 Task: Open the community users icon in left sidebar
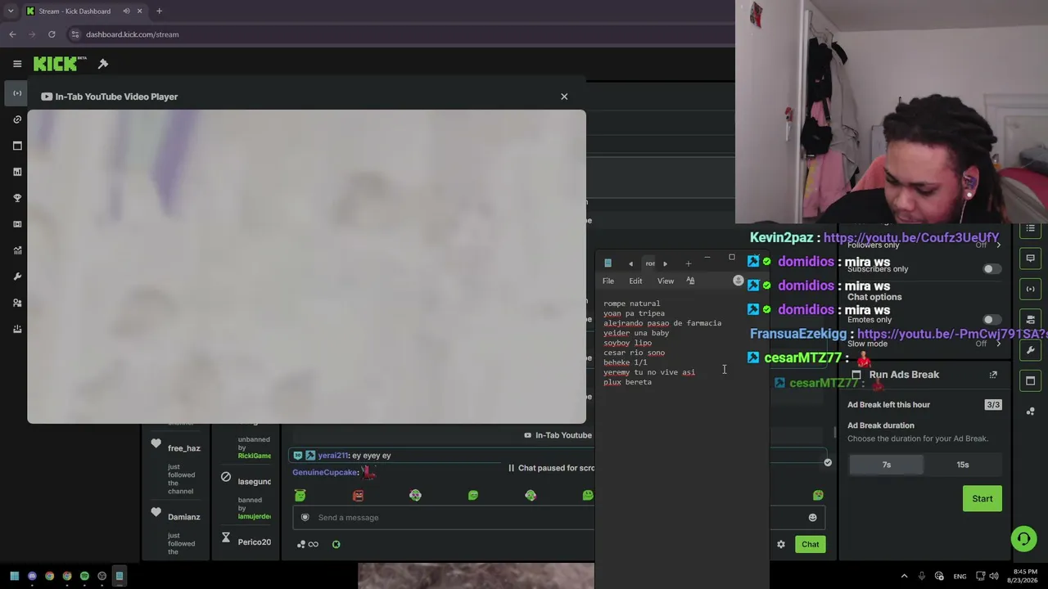tap(17, 303)
